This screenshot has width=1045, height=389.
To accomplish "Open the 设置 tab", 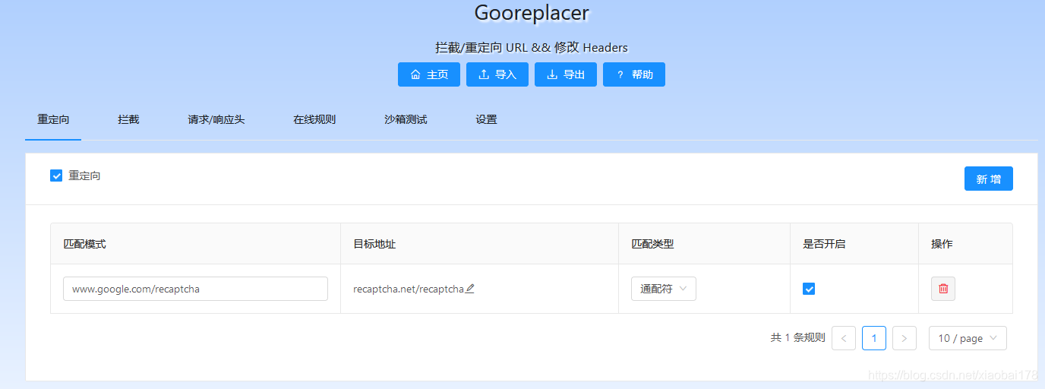I will 486,119.
